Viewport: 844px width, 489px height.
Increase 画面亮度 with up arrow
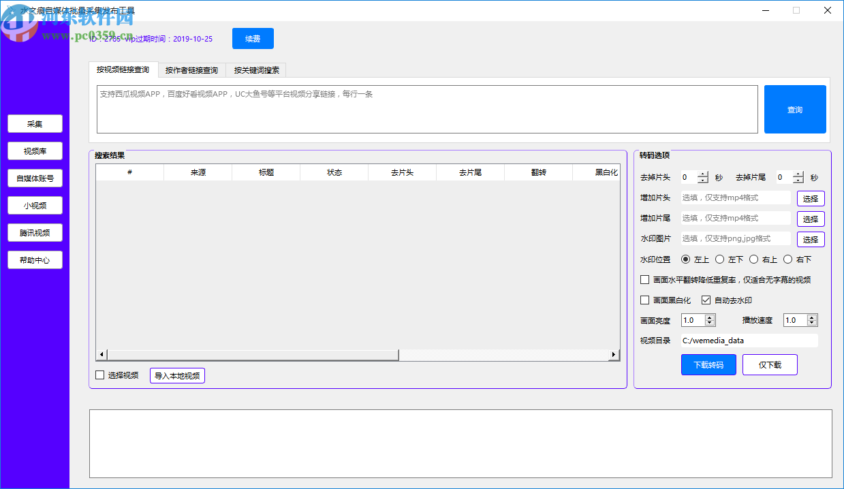(710, 317)
